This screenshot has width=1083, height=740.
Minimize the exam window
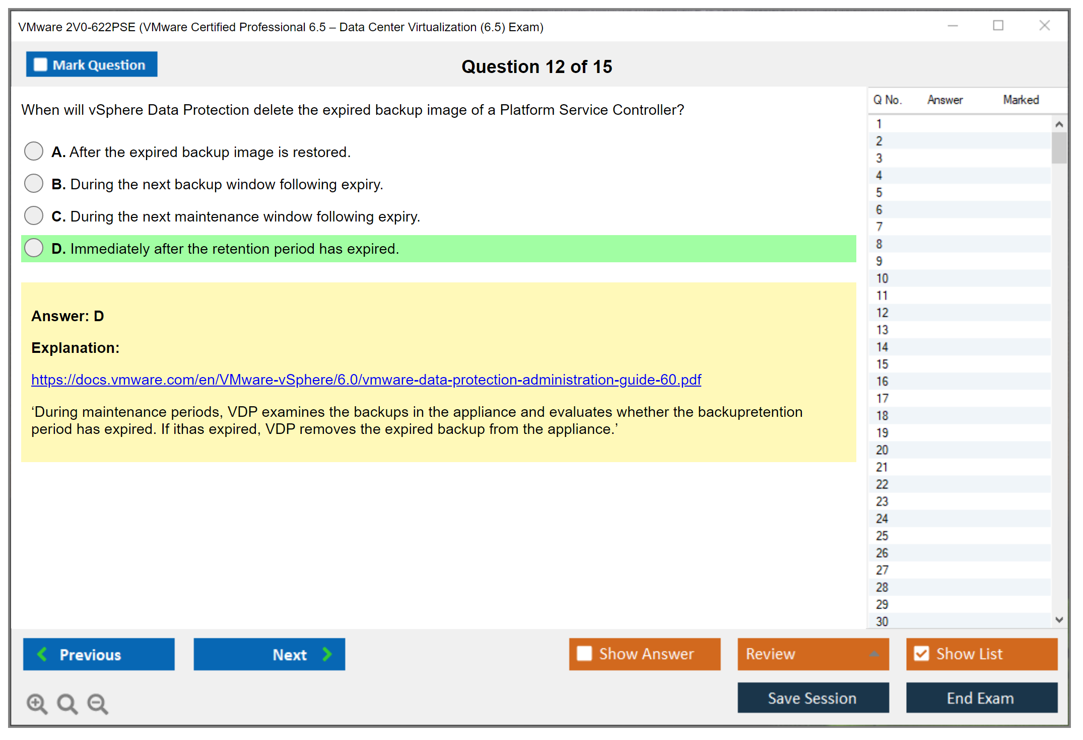coord(953,26)
